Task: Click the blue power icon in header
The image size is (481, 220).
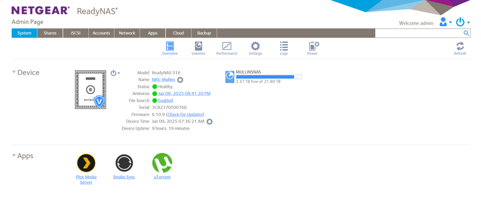Action: click(460, 22)
